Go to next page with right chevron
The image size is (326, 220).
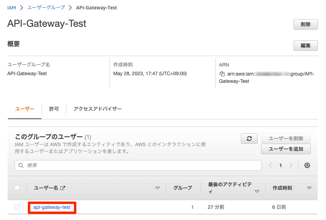(x=291, y=165)
